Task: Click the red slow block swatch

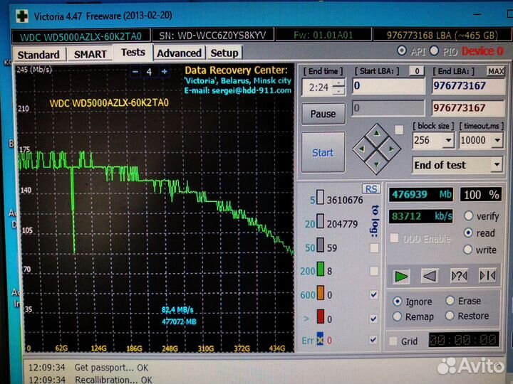Action: pyautogui.click(x=321, y=316)
